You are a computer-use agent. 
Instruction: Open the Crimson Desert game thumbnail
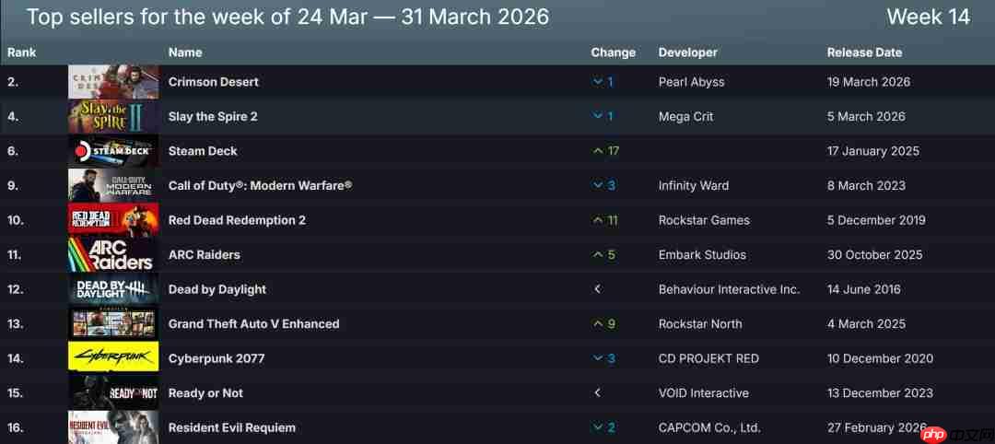point(113,82)
